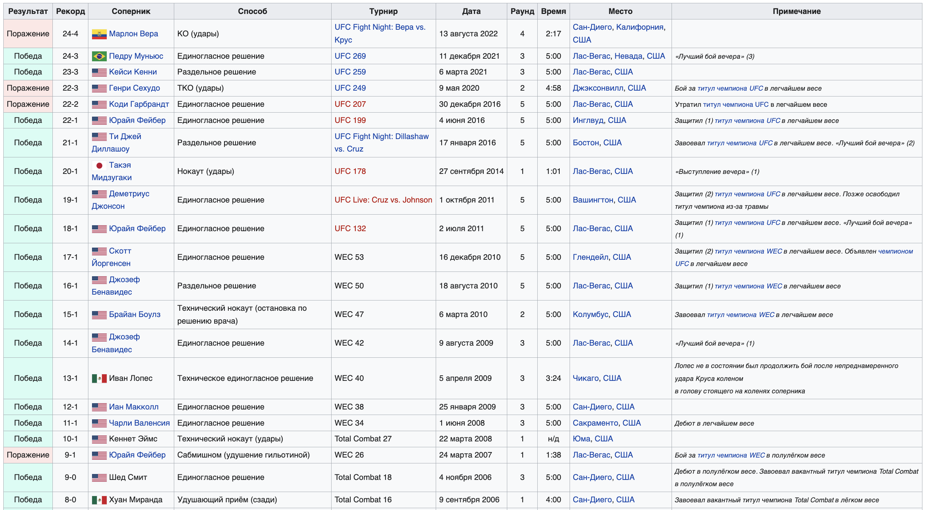The image size is (925, 510).
Task: Click the US flag beside Иан Макколл
Action: point(99,407)
